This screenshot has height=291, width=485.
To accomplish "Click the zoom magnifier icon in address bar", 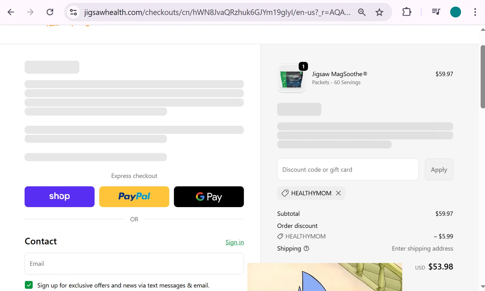I will 362,12.
